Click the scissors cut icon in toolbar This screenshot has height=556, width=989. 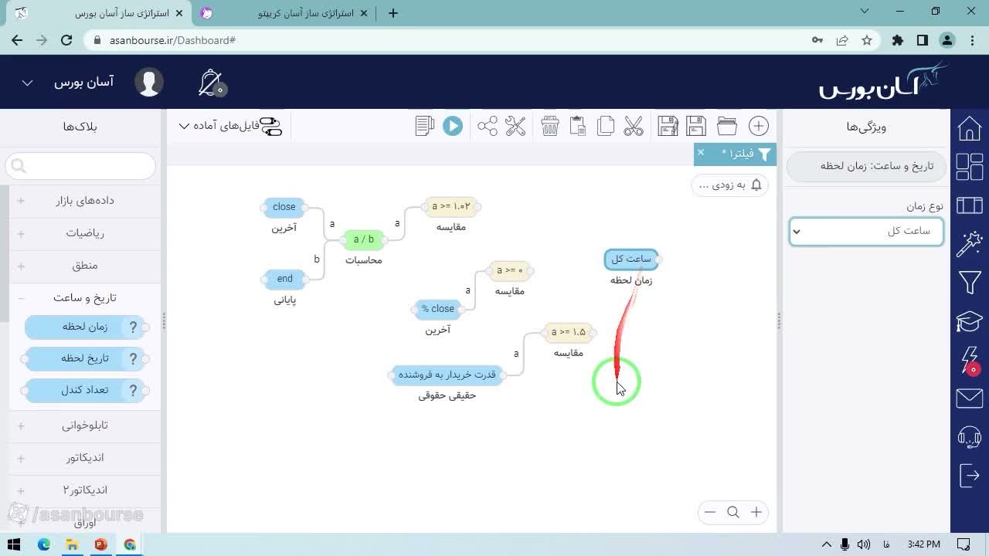pyautogui.click(x=634, y=126)
